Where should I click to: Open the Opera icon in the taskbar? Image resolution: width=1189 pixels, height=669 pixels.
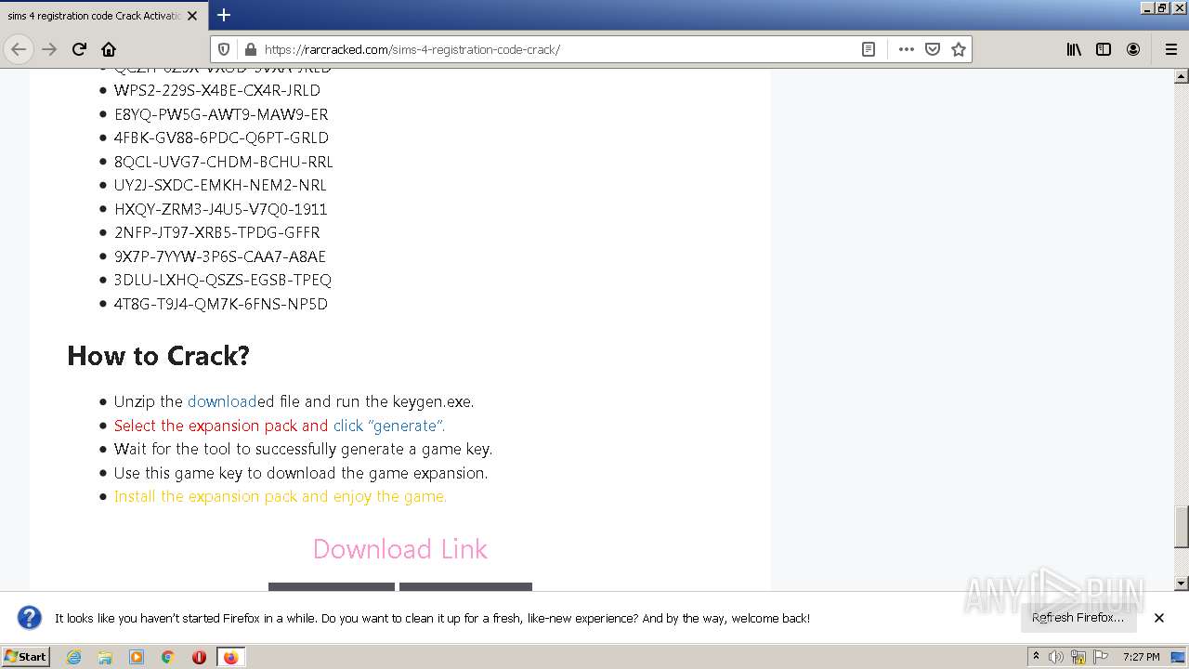(x=199, y=657)
